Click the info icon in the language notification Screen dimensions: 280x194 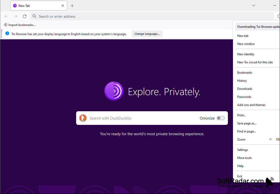coord(7,34)
